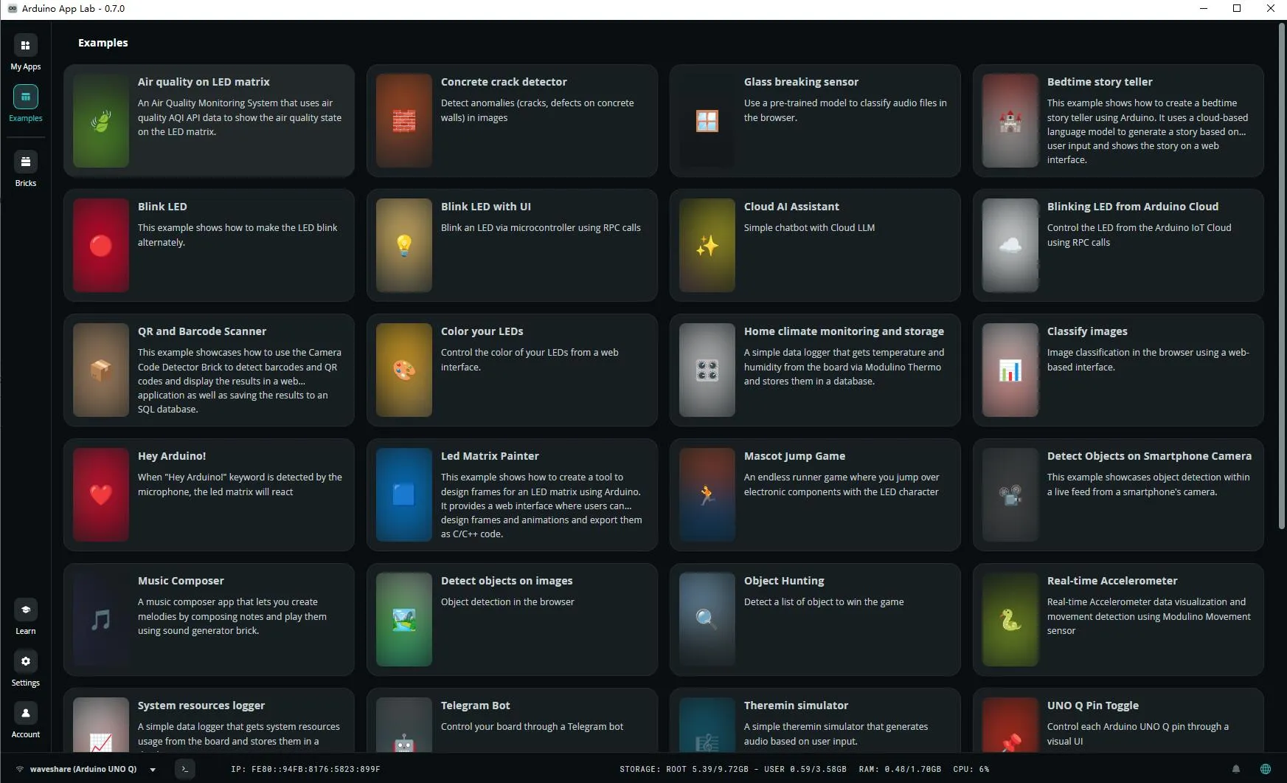The height and width of the screenshot is (783, 1287).
Task: Click the castle icon of Bedtime story teller
Action: point(1010,121)
